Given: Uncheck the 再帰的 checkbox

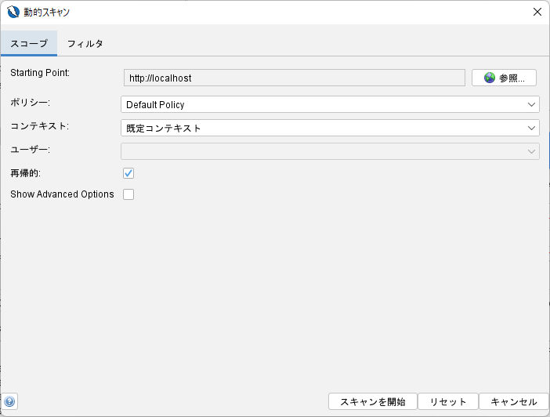Looking at the screenshot, I should tap(128, 173).
